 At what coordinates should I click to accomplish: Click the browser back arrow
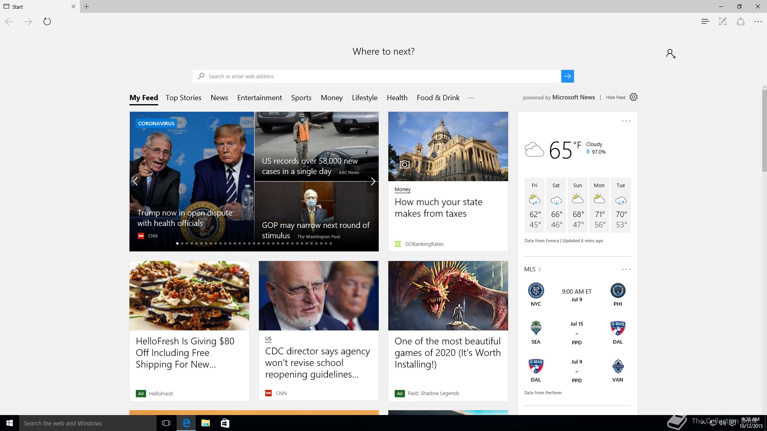point(9,22)
